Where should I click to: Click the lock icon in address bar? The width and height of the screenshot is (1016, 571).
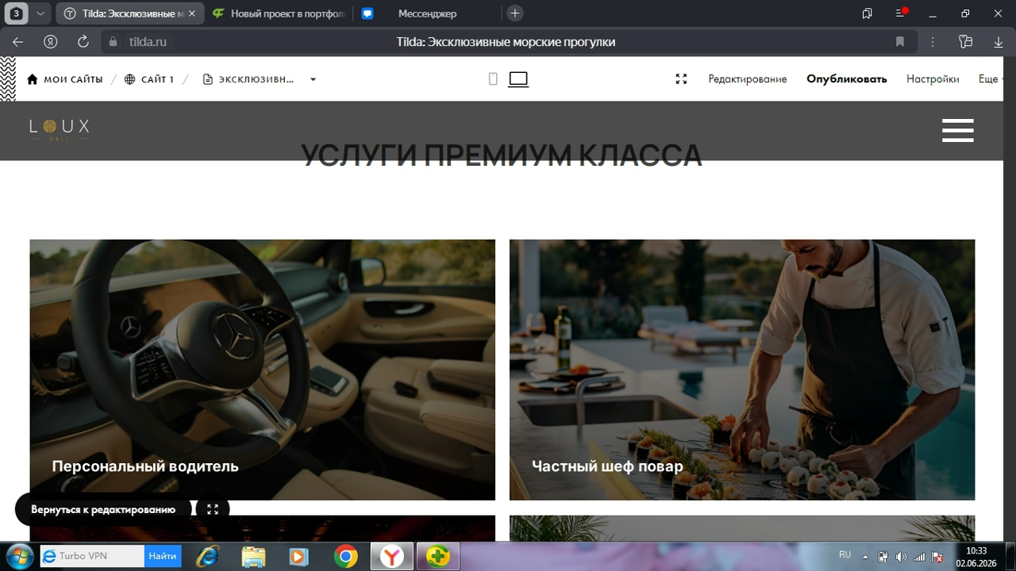[x=113, y=42]
